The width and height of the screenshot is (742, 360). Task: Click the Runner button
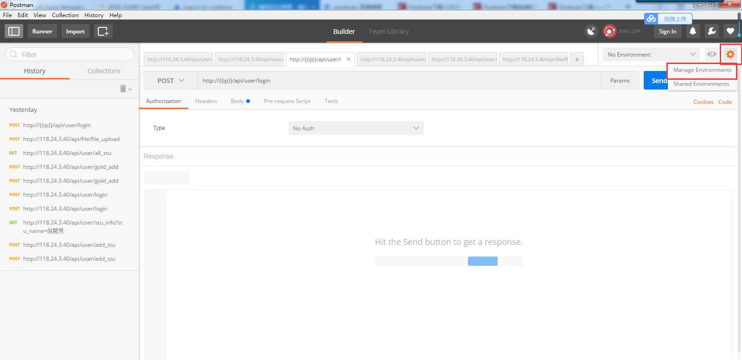42,31
